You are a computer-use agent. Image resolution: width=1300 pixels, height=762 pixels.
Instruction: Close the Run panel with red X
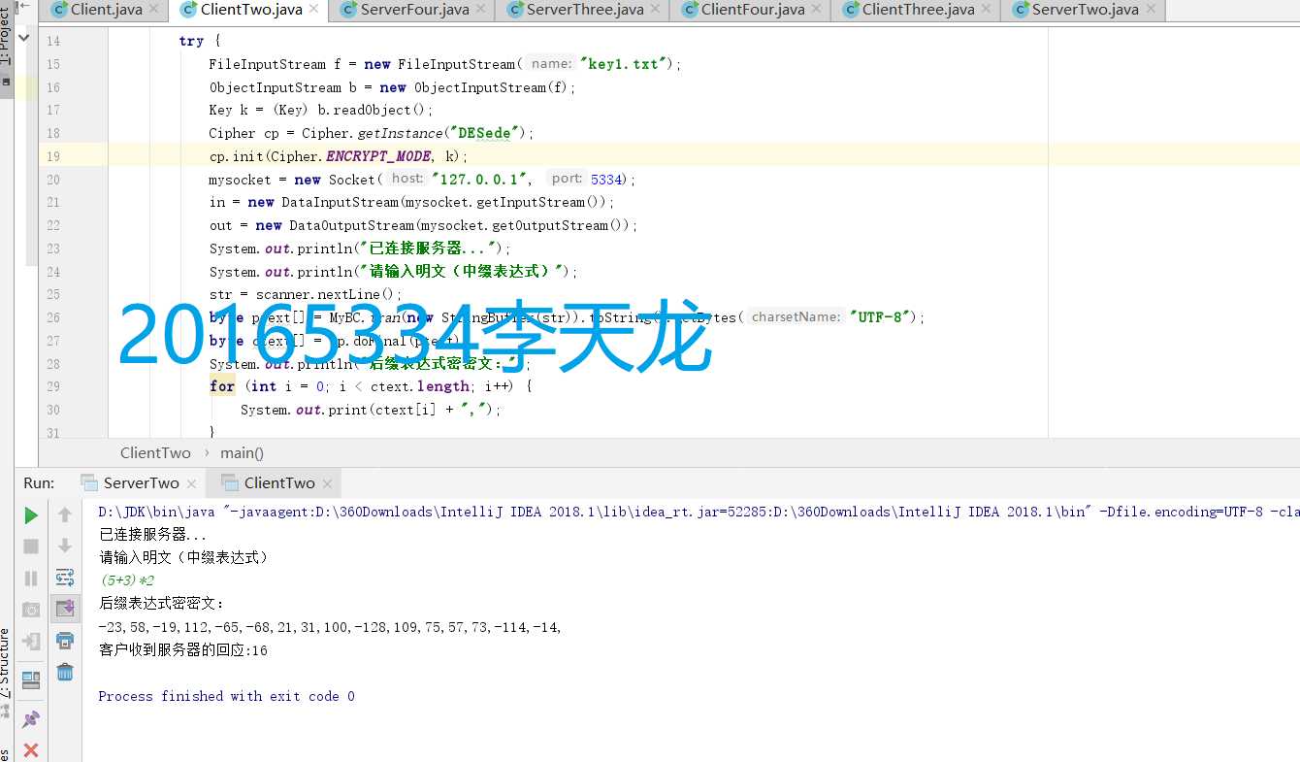(31, 750)
